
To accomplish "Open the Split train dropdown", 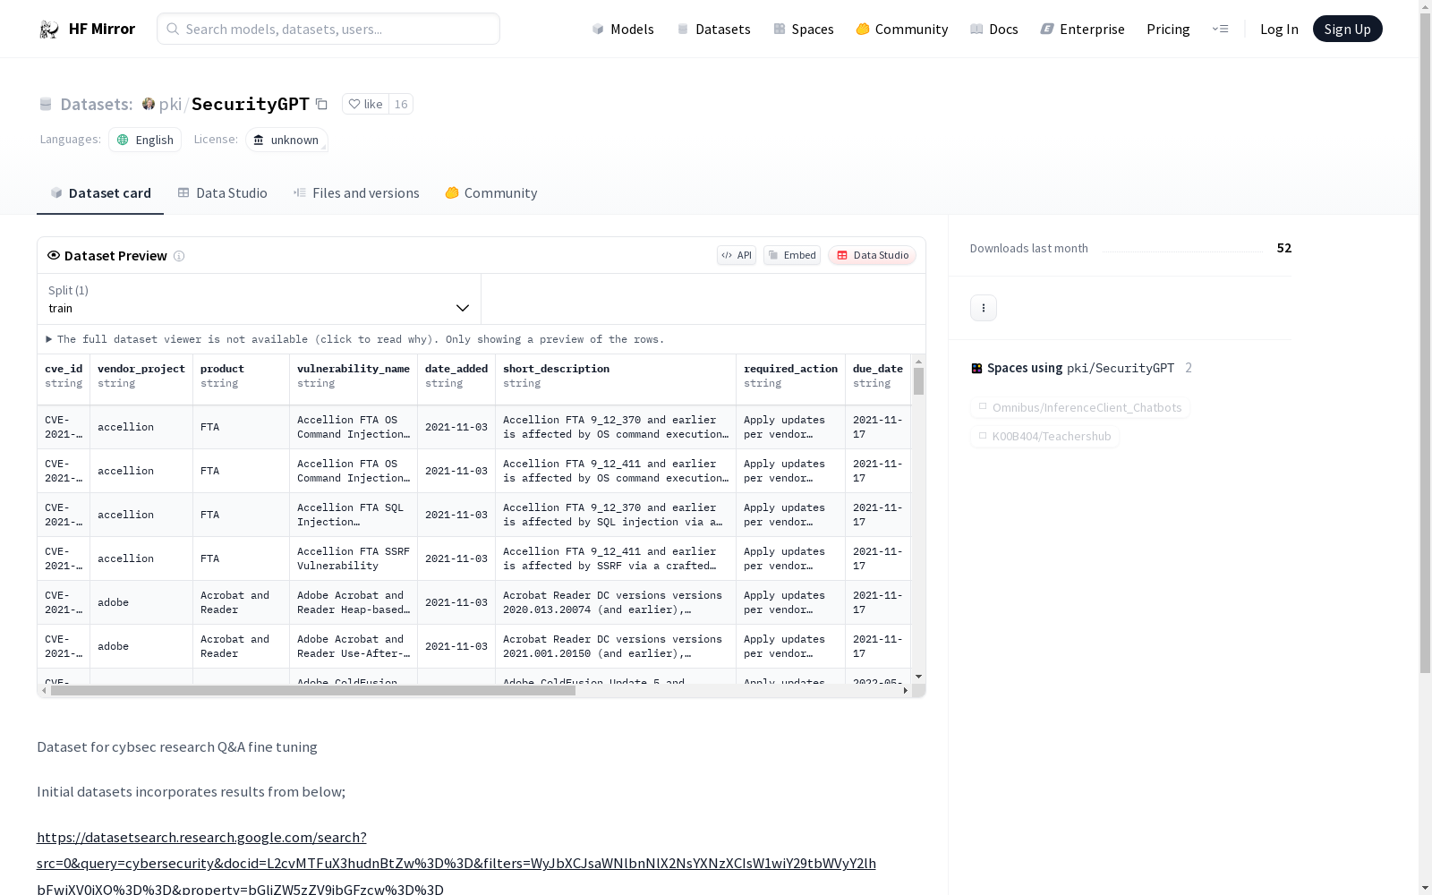I will (x=260, y=299).
